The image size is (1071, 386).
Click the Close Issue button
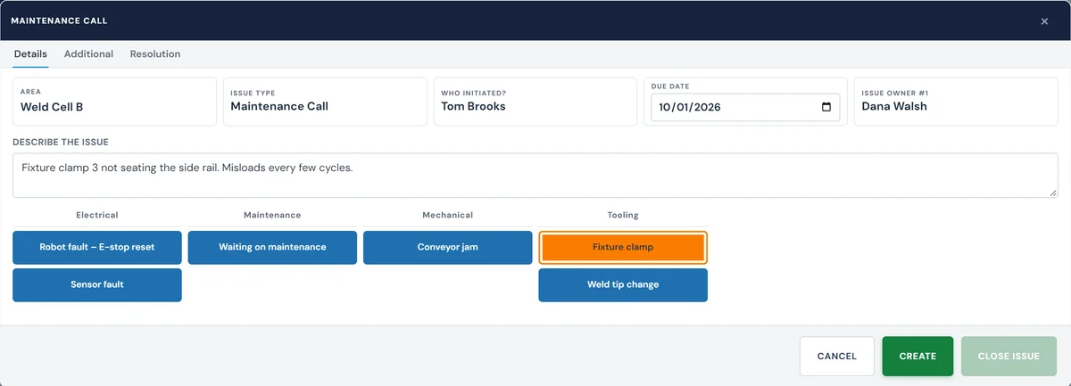click(x=1009, y=357)
